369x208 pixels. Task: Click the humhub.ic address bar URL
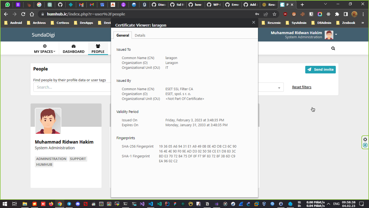86,14
